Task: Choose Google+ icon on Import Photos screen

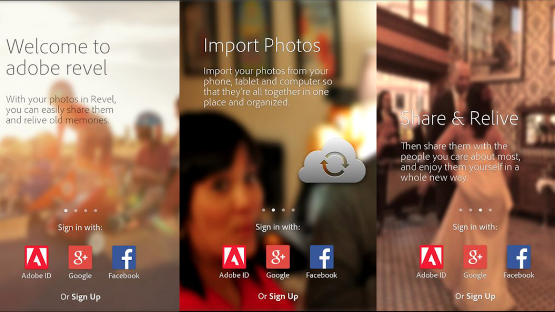Action: (x=278, y=257)
